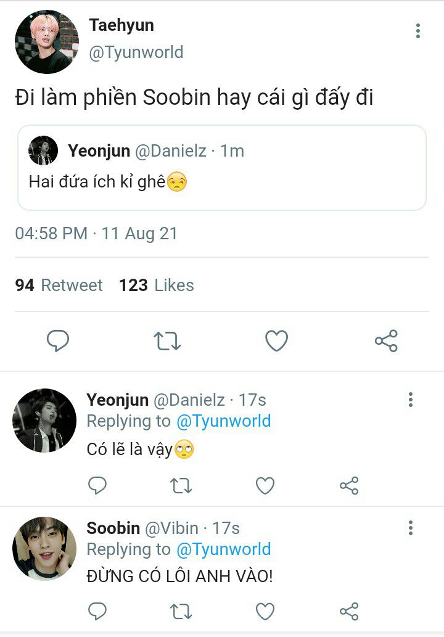
Task: Open more options on Yeonjun's reply
Action: 410,400
